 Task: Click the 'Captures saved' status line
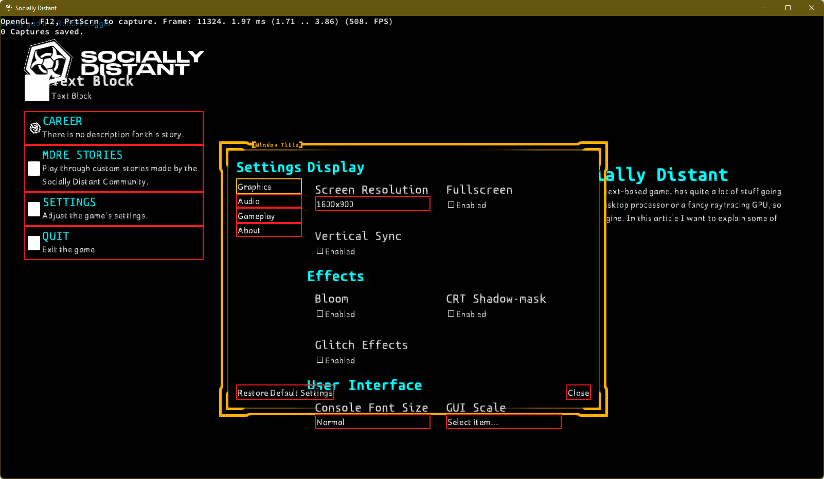click(42, 32)
